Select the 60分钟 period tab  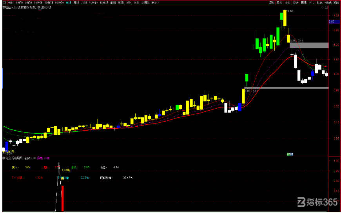tap(59, 3)
